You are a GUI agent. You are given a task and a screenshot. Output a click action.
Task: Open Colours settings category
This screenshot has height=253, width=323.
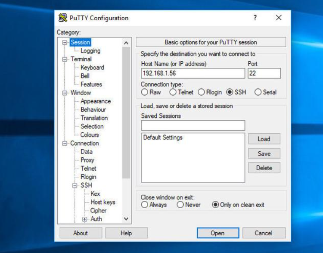click(90, 135)
